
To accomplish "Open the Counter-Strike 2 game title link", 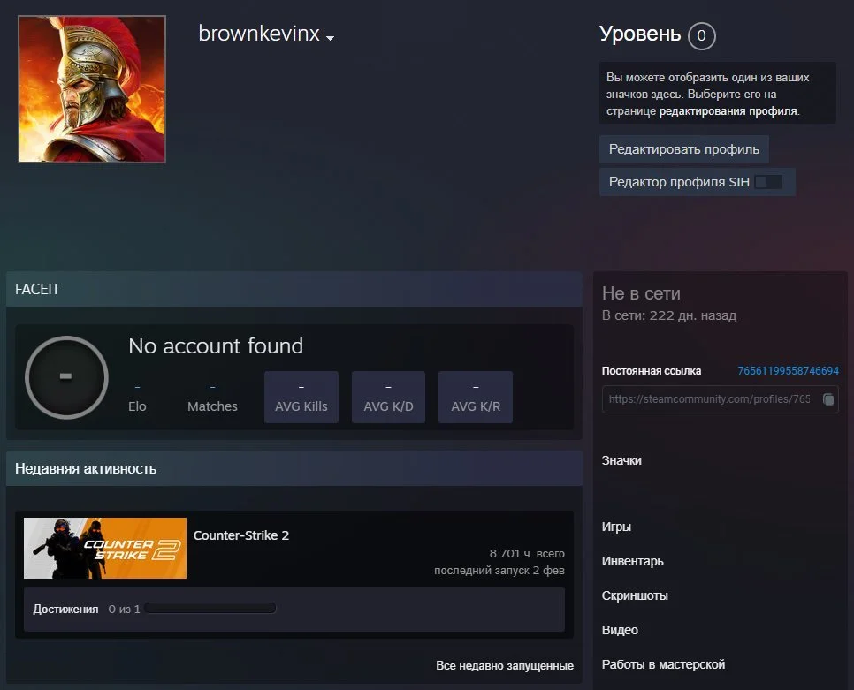I will click(241, 535).
